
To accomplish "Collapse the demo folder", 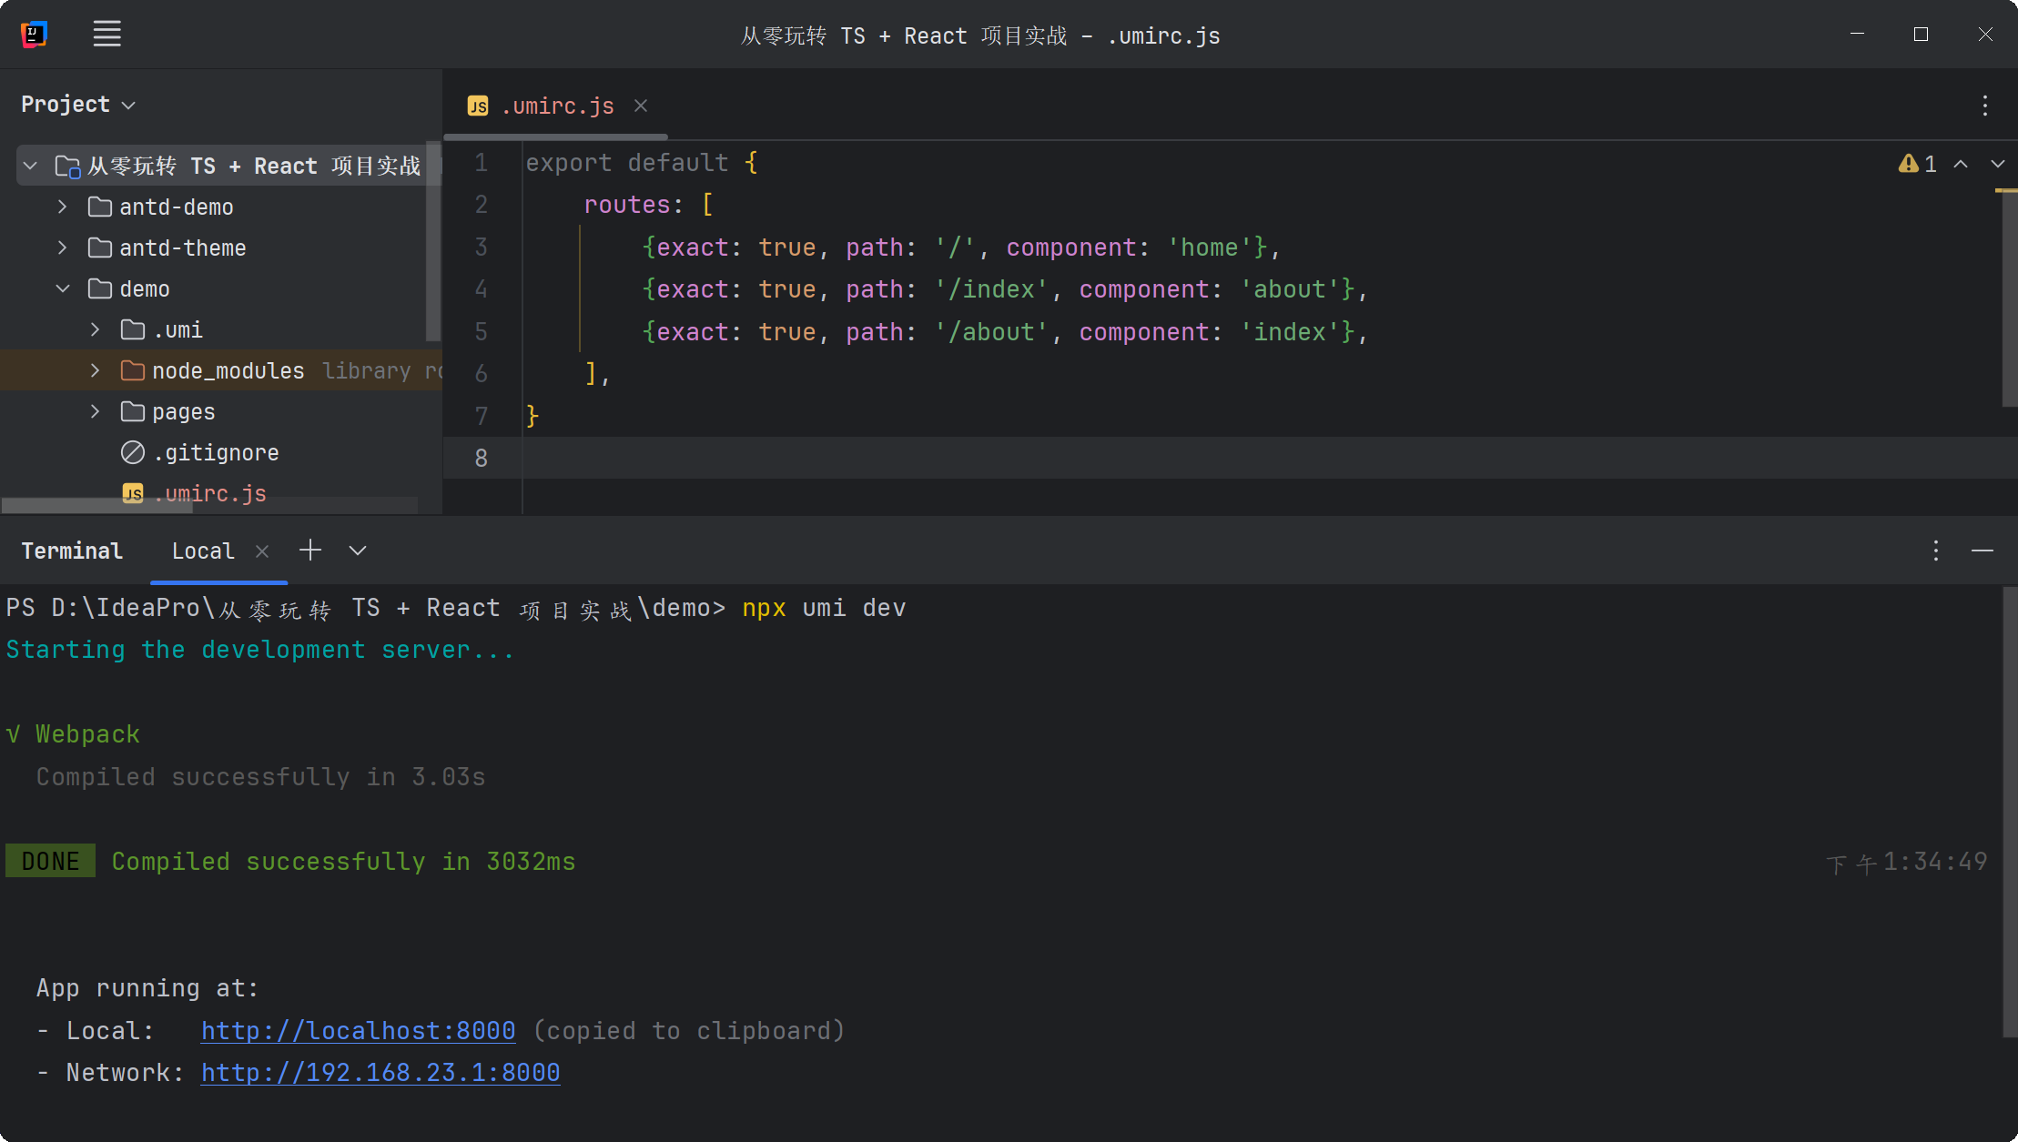I will tap(62, 289).
